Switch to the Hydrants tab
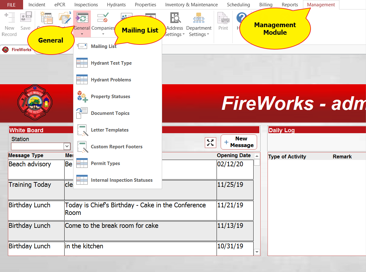The width and height of the screenshot is (366, 272). point(116,5)
